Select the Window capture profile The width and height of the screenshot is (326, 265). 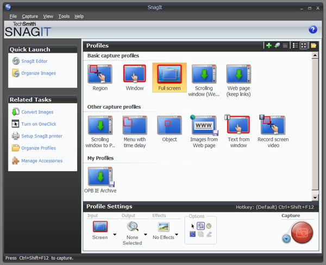(x=135, y=78)
